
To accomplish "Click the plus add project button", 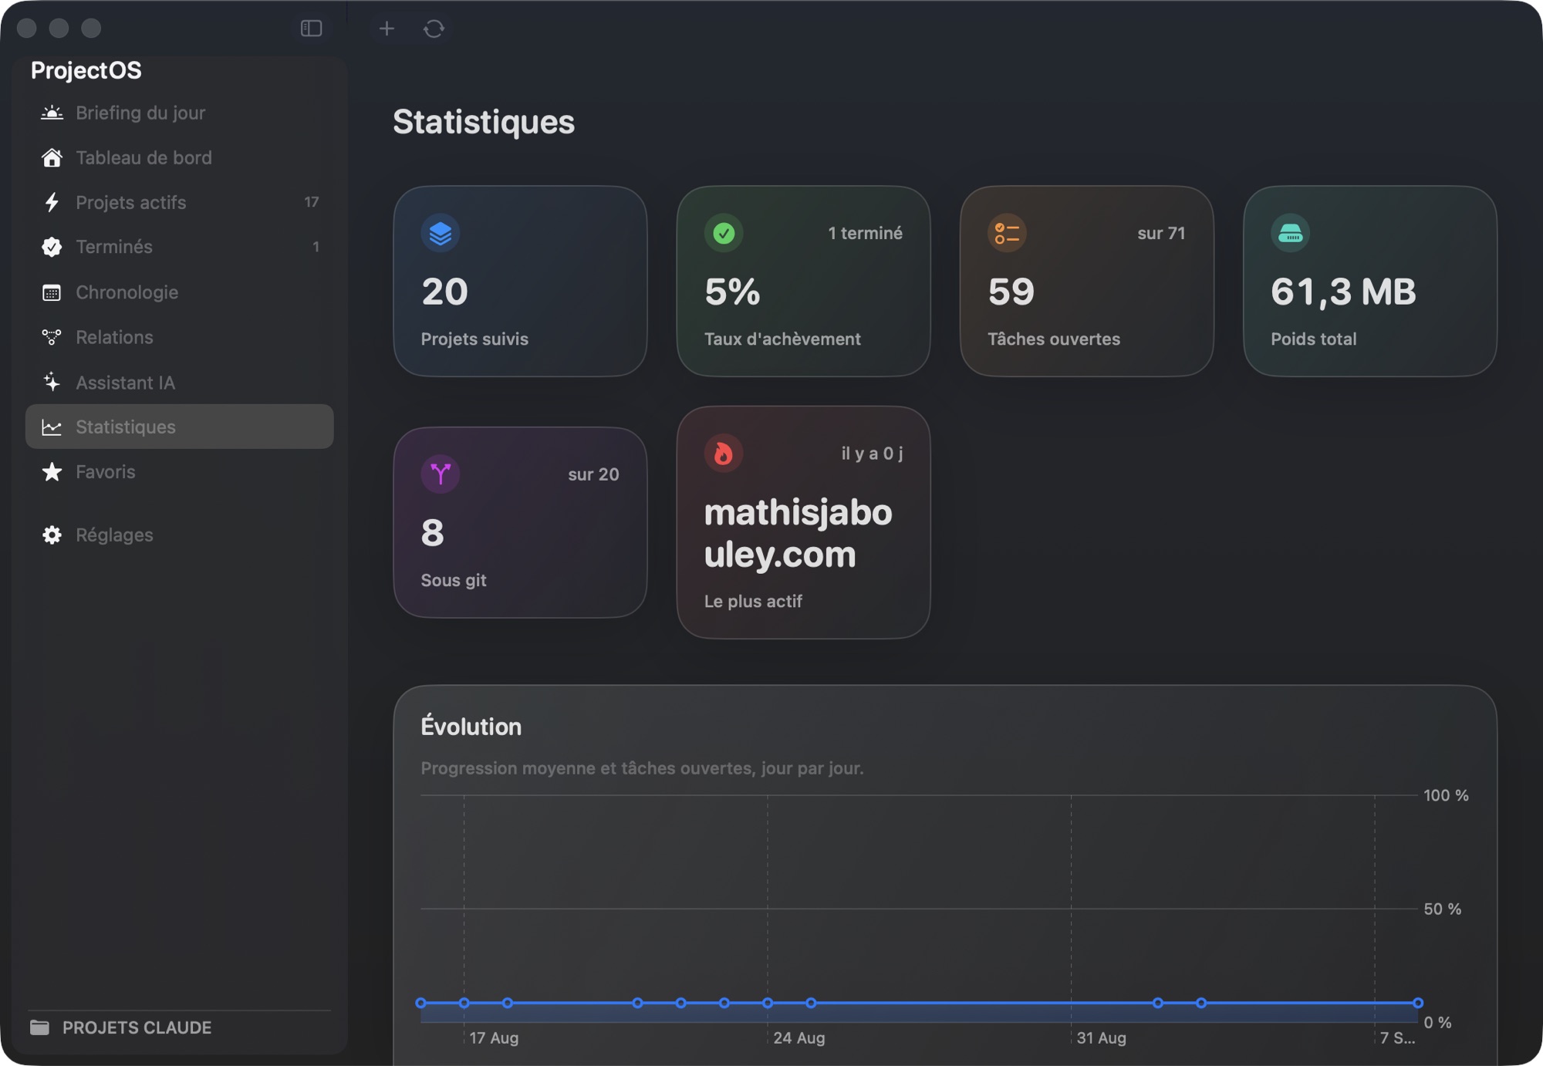I will (x=387, y=29).
